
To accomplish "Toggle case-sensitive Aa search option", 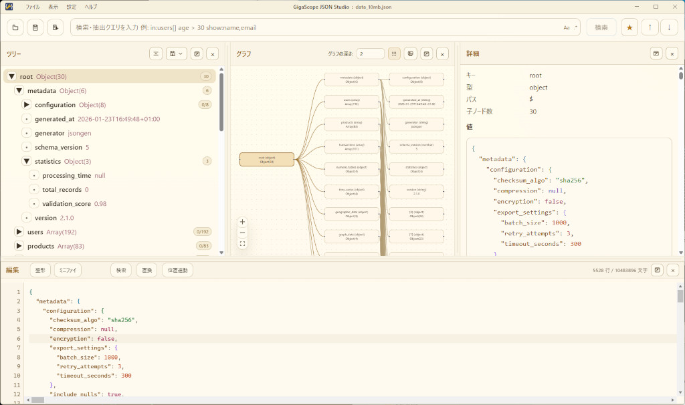I will pos(566,27).
